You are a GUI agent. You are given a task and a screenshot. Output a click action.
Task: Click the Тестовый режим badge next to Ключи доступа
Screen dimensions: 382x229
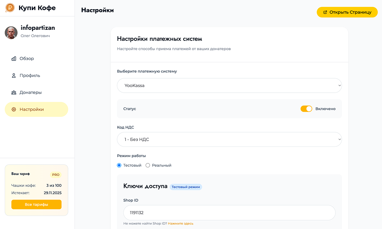pos(186,187)
